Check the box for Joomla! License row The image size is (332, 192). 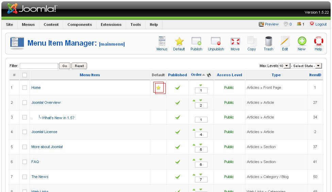pos(24,132)
